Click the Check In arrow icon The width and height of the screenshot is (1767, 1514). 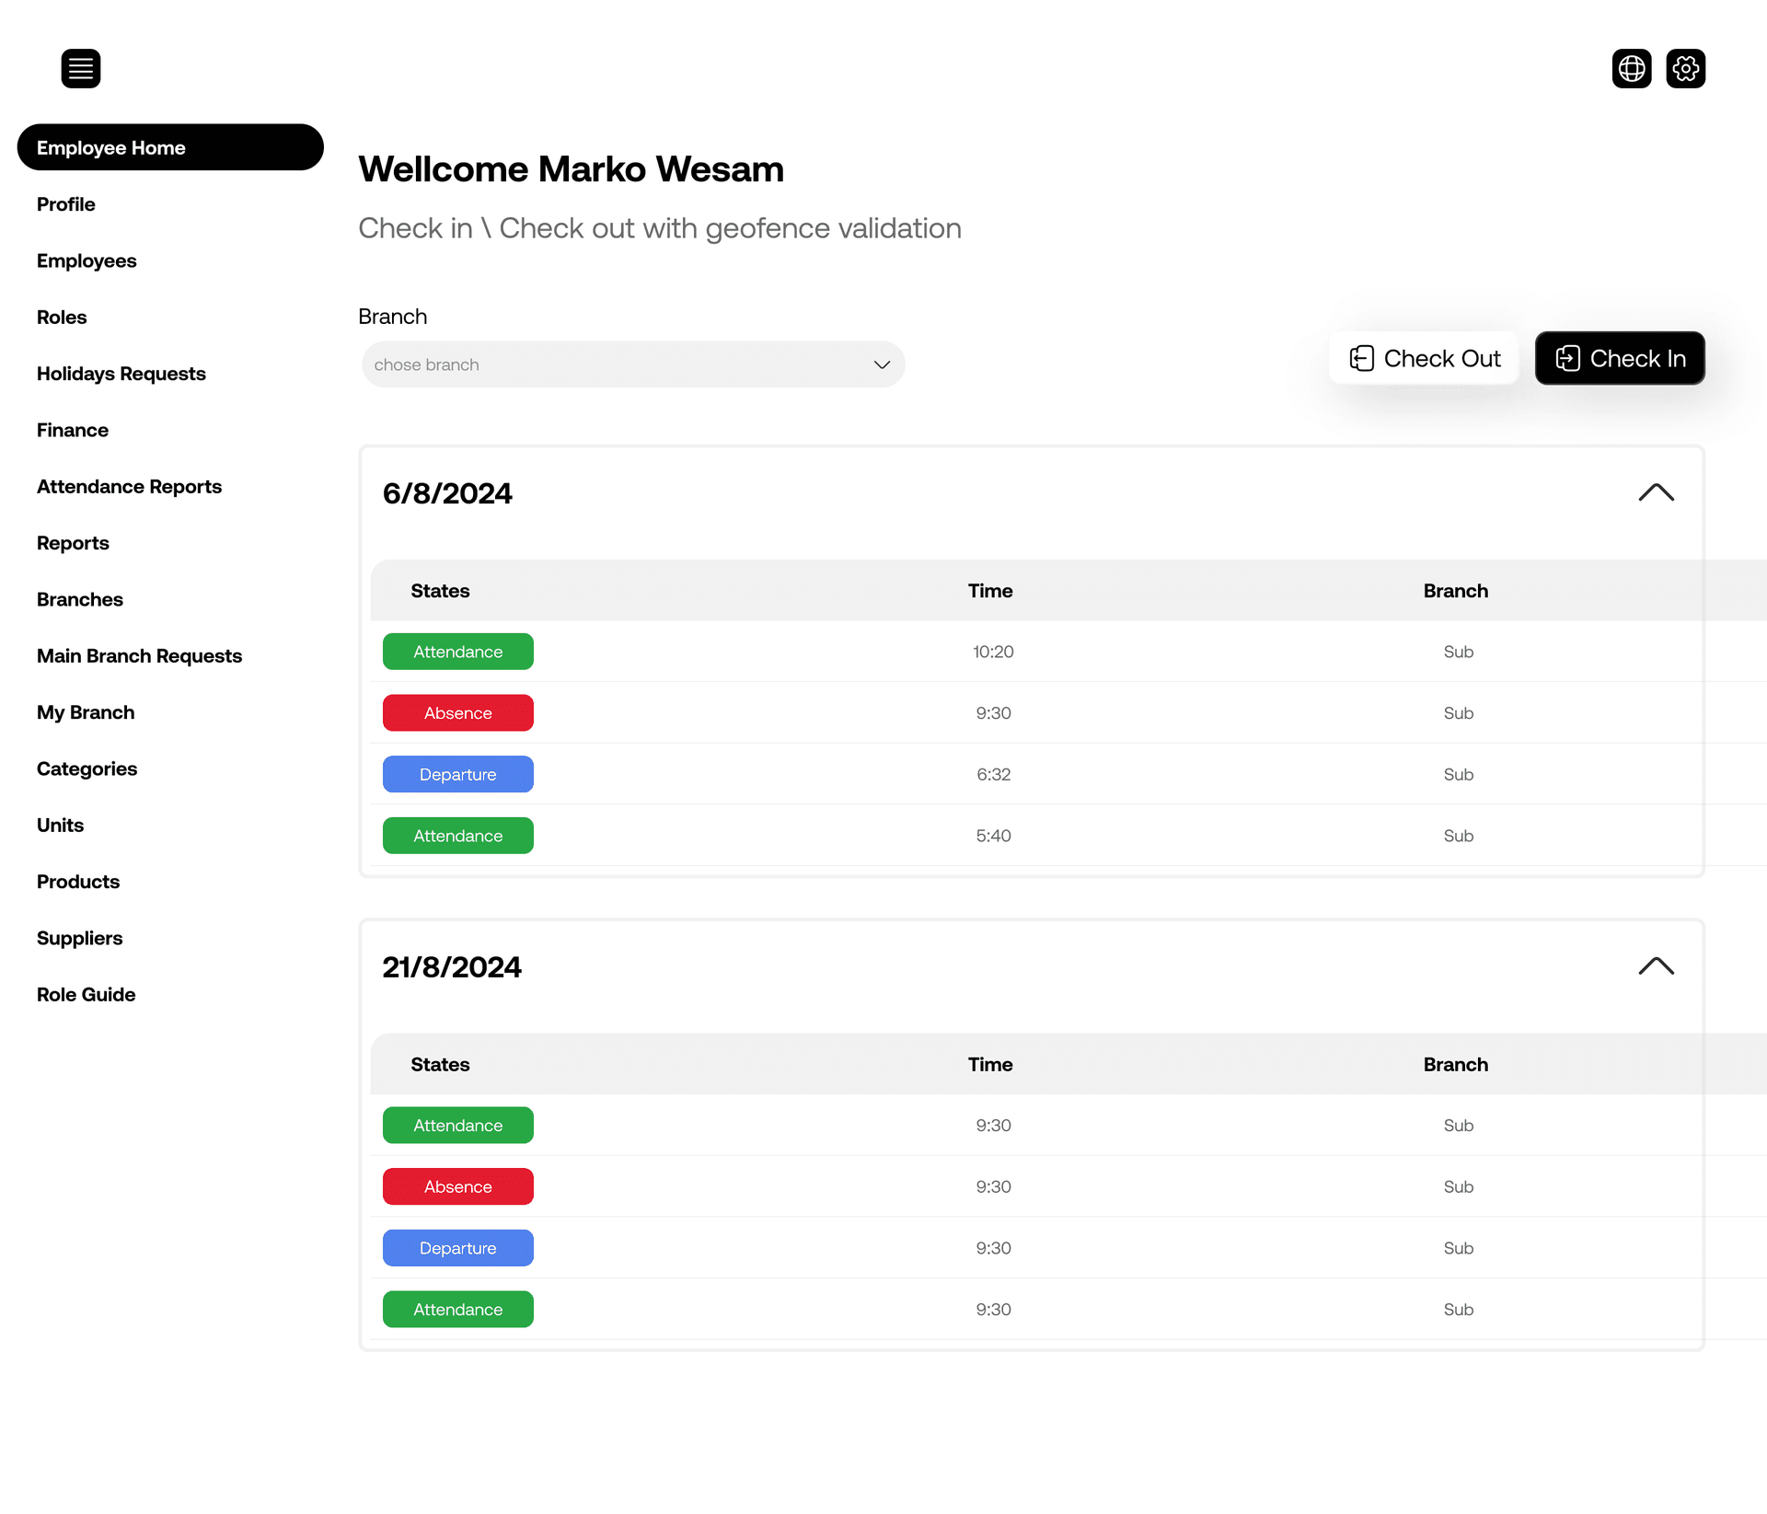tap(1569, 358)
